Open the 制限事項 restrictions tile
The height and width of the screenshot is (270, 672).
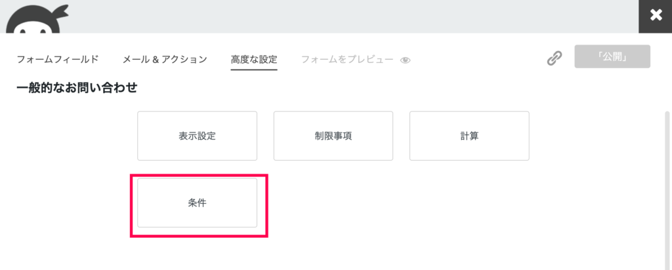333,136
